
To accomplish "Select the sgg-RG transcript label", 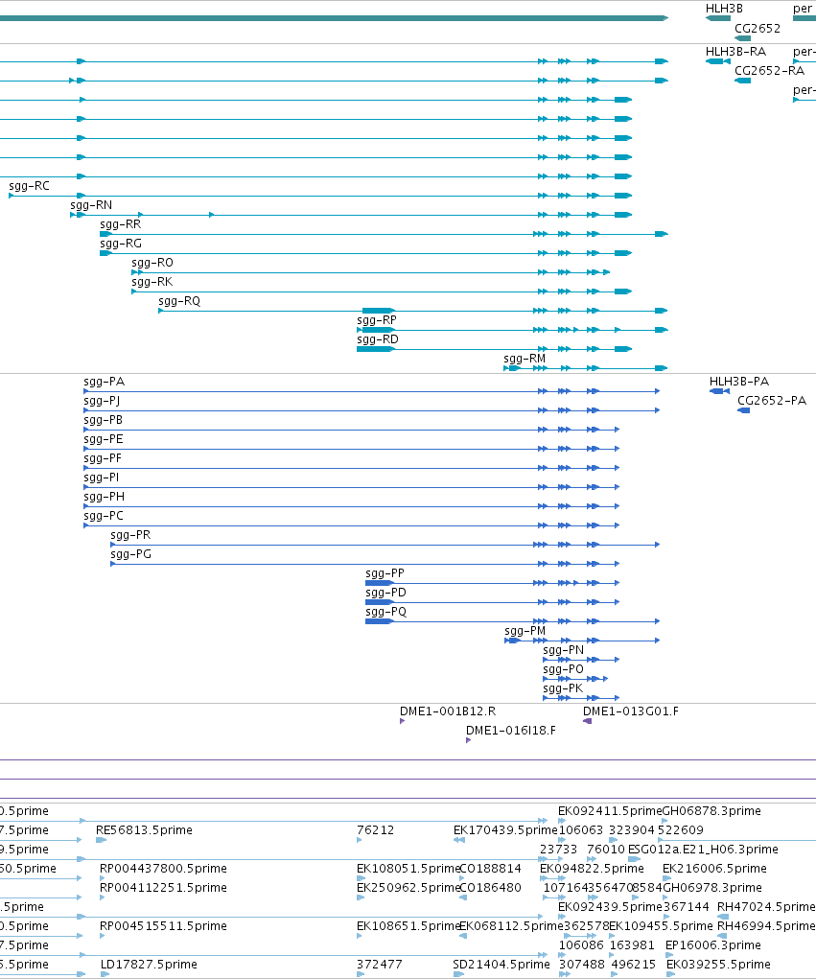I will coord(121,244).
